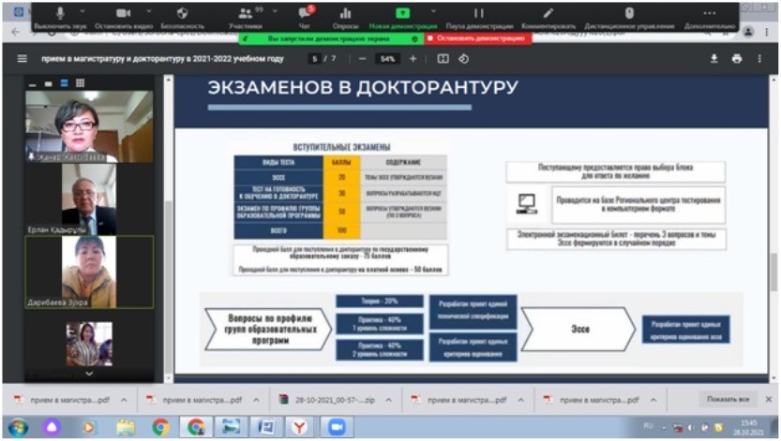Download the PDF document

(x=713, y=58)
